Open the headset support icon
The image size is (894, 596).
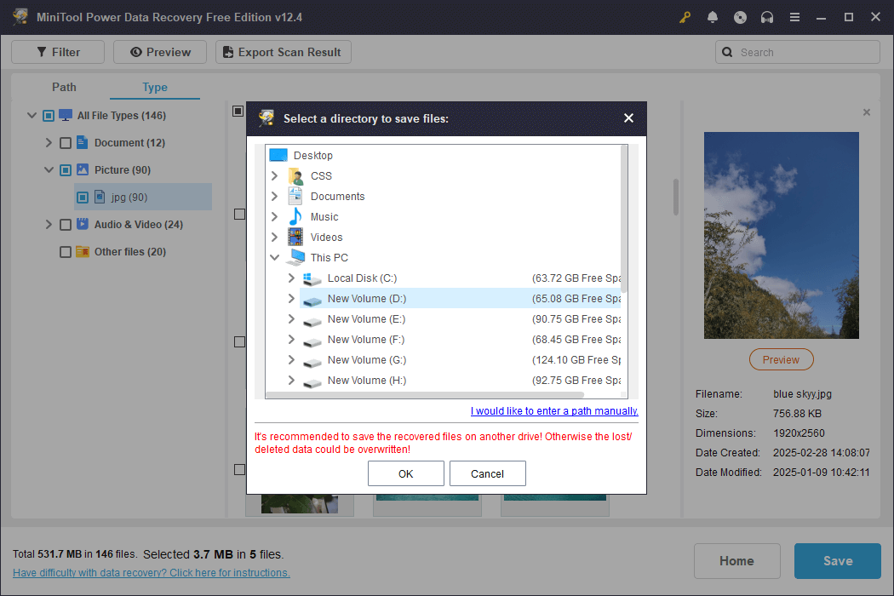point(767,18)
